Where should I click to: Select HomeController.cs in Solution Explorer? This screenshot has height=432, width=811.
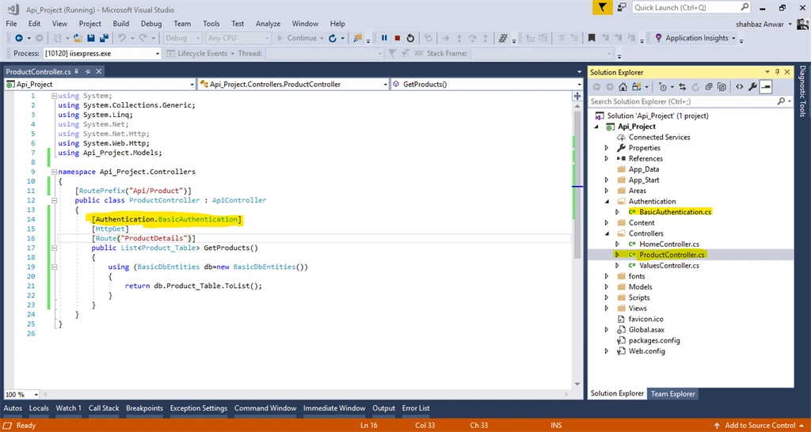click(x=668, y=244)
